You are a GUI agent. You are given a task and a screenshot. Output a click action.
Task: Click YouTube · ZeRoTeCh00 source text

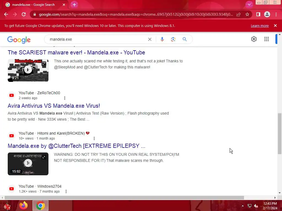[39, 93]
